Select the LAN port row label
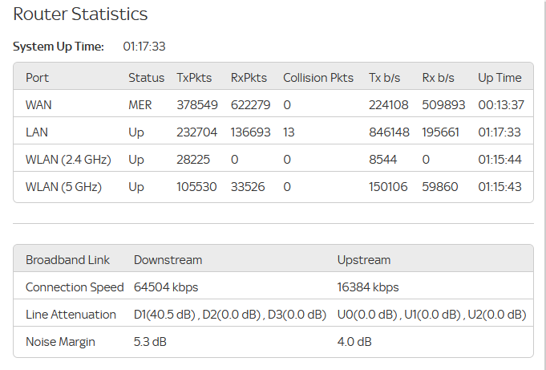546x370 pixels. pyautogui.click(x=37, y=132)
